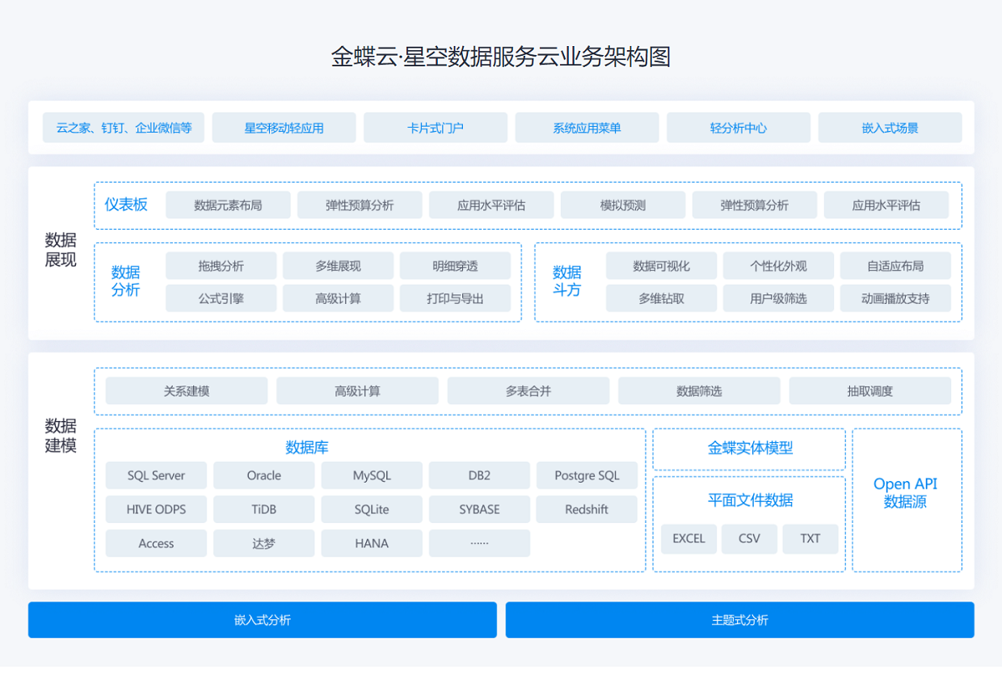The image size is (1002, 675).
Task: Select the 公式引擎 item
Action: click(221, 298)
